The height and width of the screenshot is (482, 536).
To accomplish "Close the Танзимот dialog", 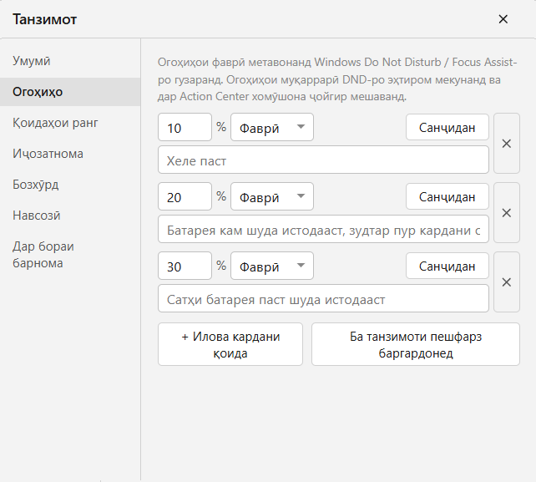I will 503,19.
